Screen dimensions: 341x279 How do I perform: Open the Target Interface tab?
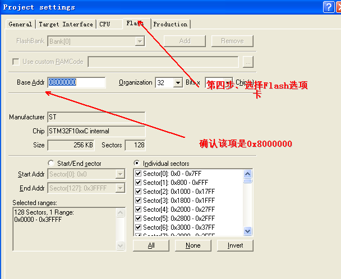(x=66, y=24)
